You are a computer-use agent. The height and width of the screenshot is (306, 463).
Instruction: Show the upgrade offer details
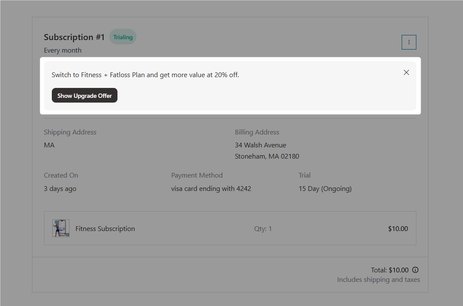tap(84, 95)
